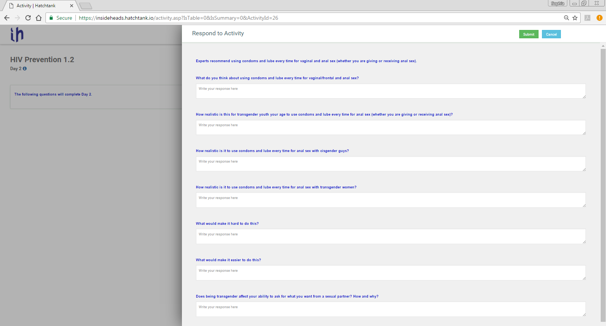
Task: Submit the activity responses
Action: click(529, 34)
